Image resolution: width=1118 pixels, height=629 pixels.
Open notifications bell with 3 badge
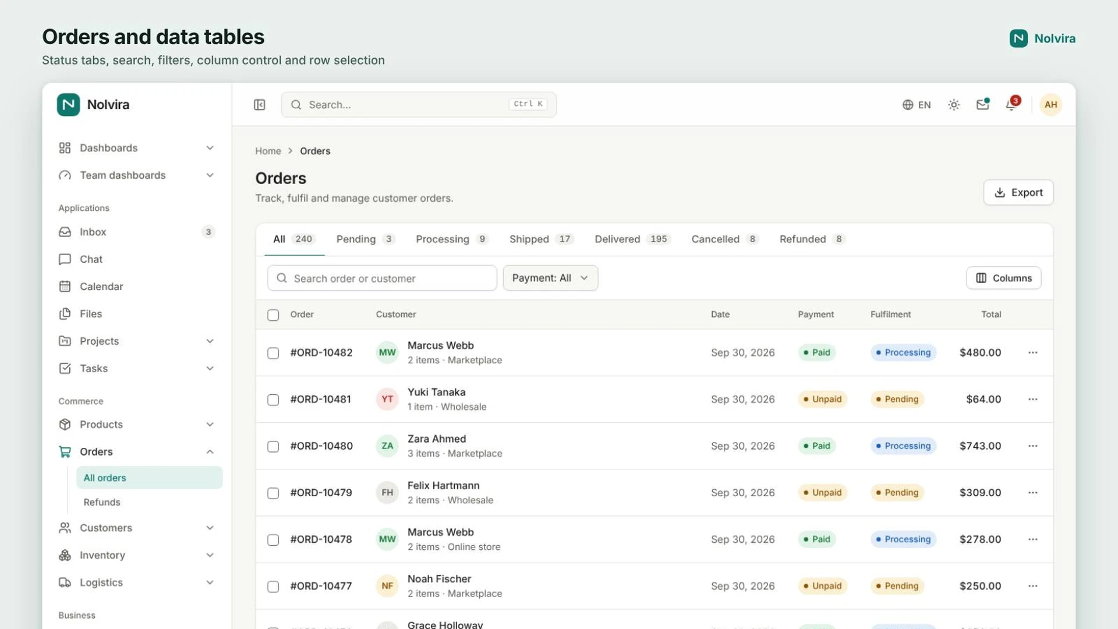pyautogui.click(x=1012, y=105)
